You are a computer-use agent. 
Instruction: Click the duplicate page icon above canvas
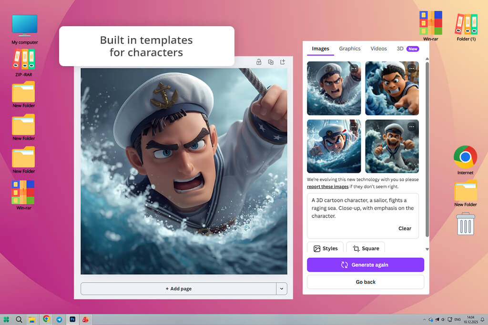[271, 62]
